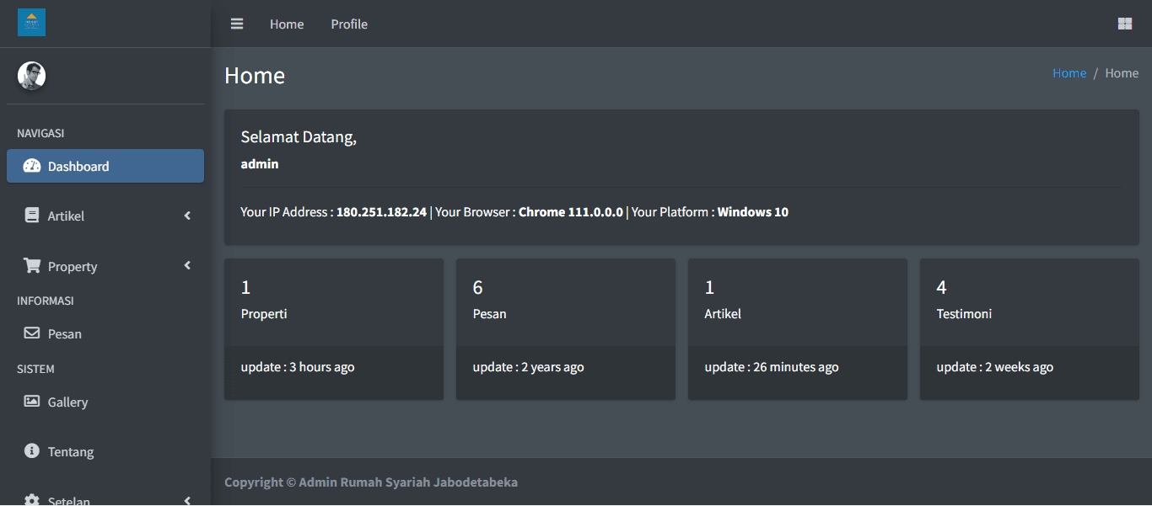Click the brand logo in sidebar header
The height and width of the screenshot is (506, 1152).
tap(32, 23)
